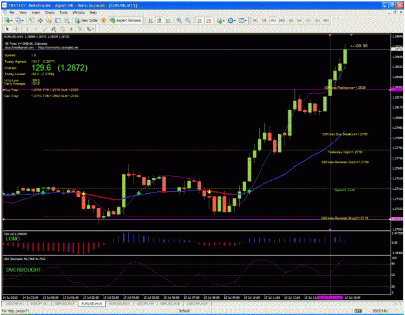Toggle the Terminal panel icon

(x=58, y=20)
